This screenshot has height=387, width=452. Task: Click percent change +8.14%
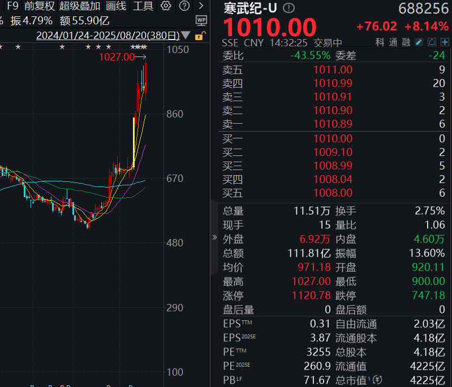pos(427,27)
